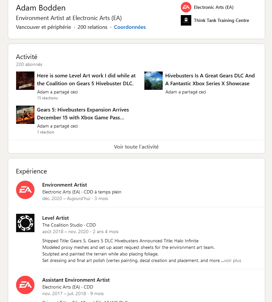Click Think Tank Training Centre school name
The width and height of the screenshot is (272, 302).
[x=221, y=20]
